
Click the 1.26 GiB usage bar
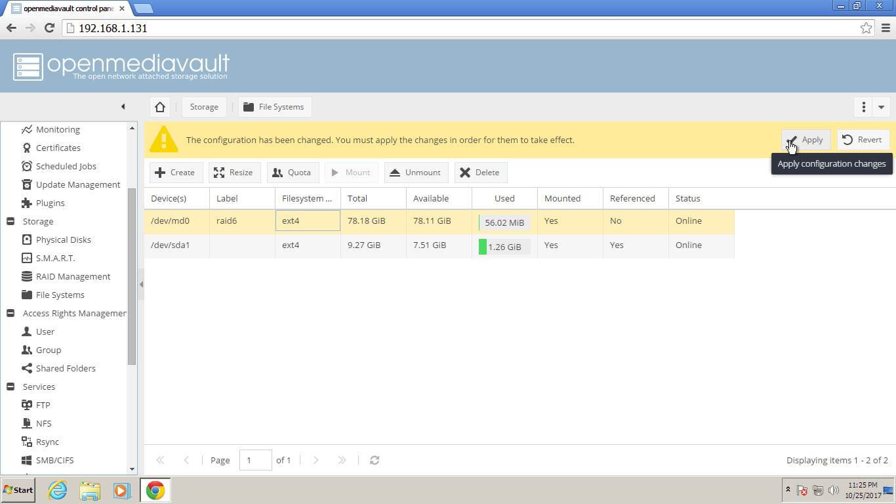coord(504,247)
